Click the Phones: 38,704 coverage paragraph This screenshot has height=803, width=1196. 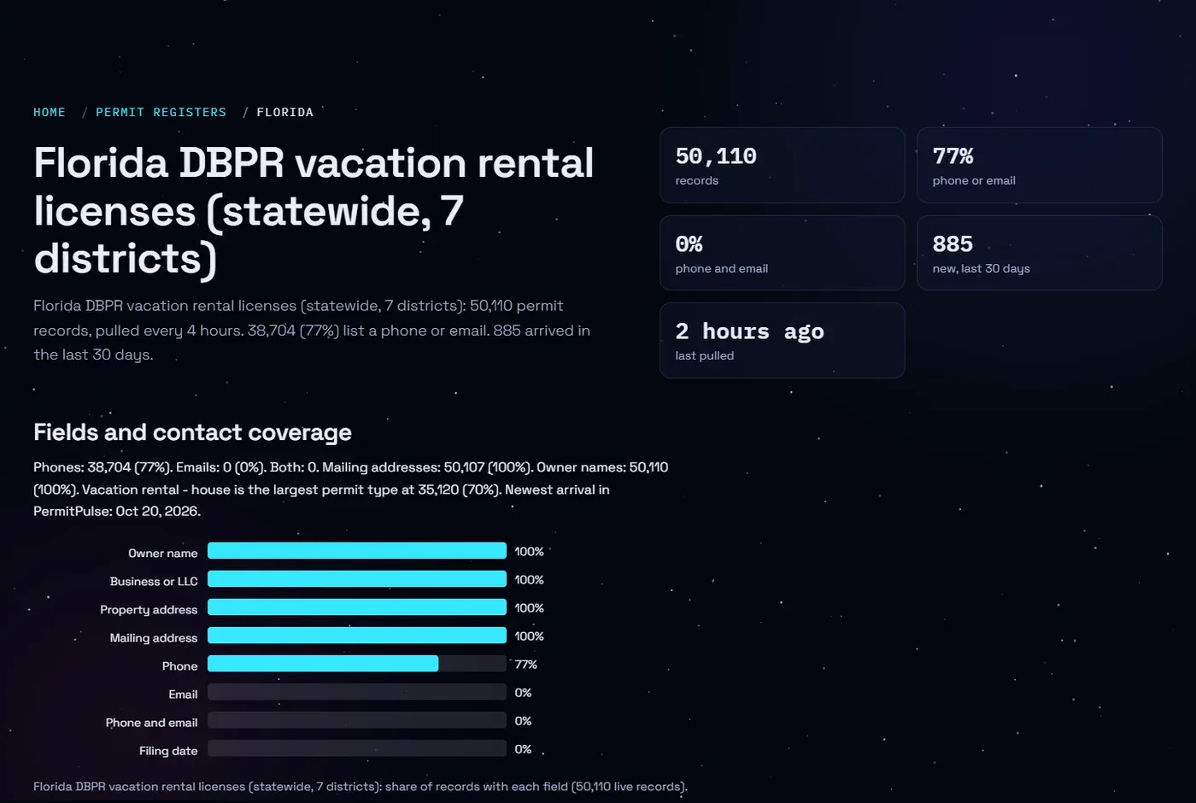coord(351,489)
